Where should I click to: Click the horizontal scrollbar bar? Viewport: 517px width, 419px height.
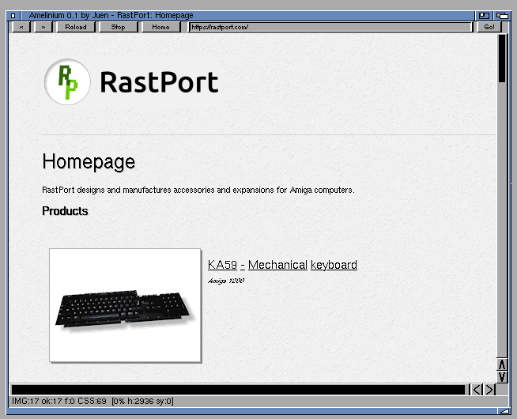tap(238, 390)
